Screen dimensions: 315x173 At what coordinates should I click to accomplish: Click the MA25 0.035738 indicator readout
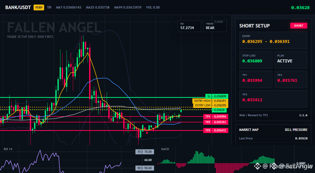point(98,7)
